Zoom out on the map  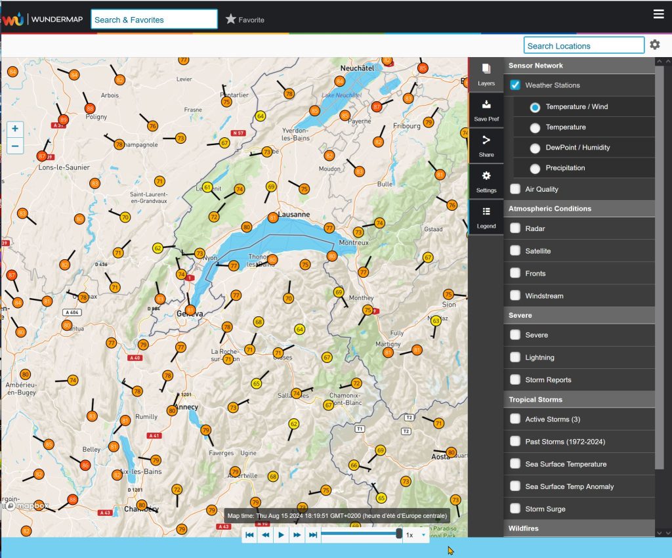pyautogui.click(x=15, y=146)
